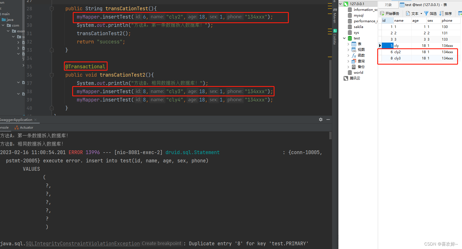
Task: Collapse code fold marker at line 40
Action: point(52,108)
